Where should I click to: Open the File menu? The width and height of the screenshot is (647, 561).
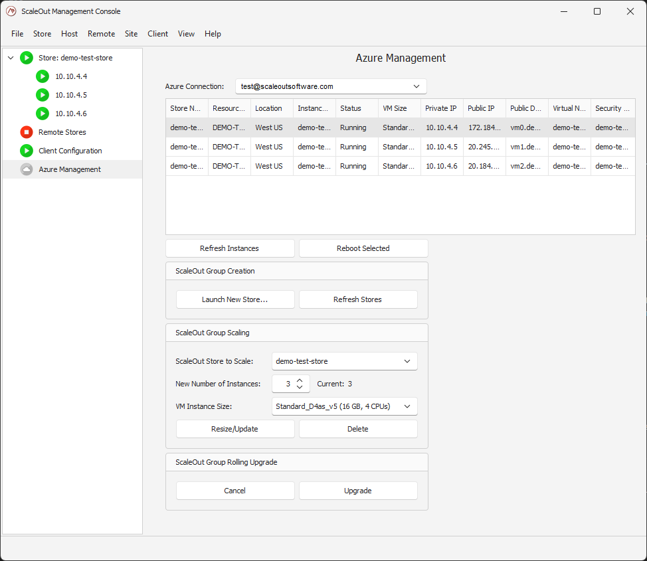tap(17, 34)
